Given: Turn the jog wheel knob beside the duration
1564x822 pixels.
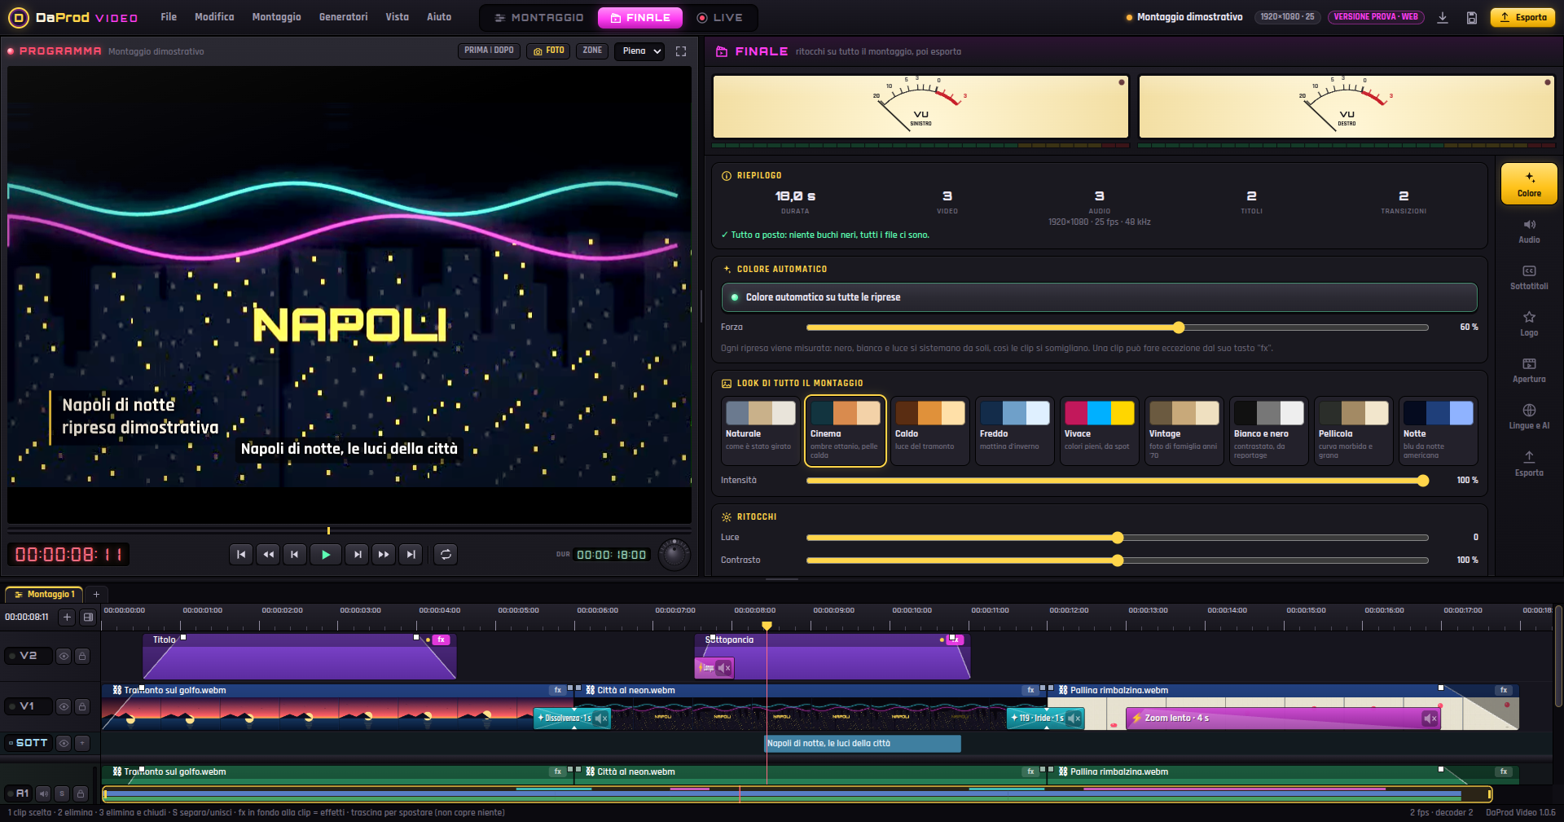Looking at the screenshot, I should (674, 554).
